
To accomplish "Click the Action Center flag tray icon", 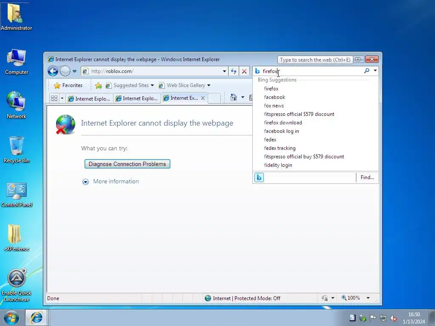I will 373,318.
